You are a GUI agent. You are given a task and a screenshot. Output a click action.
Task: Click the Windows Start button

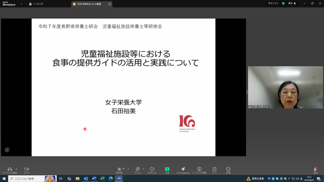[x=4, y=178]
